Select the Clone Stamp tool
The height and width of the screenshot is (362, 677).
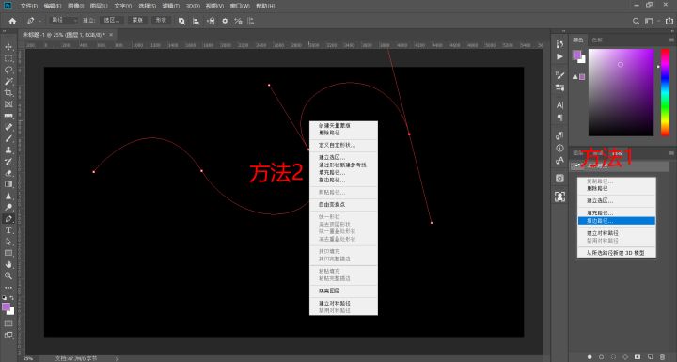coord(8,150)
